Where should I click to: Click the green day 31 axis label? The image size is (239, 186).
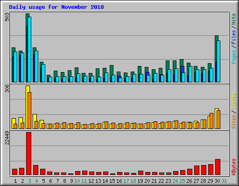(x=224, y=181)
